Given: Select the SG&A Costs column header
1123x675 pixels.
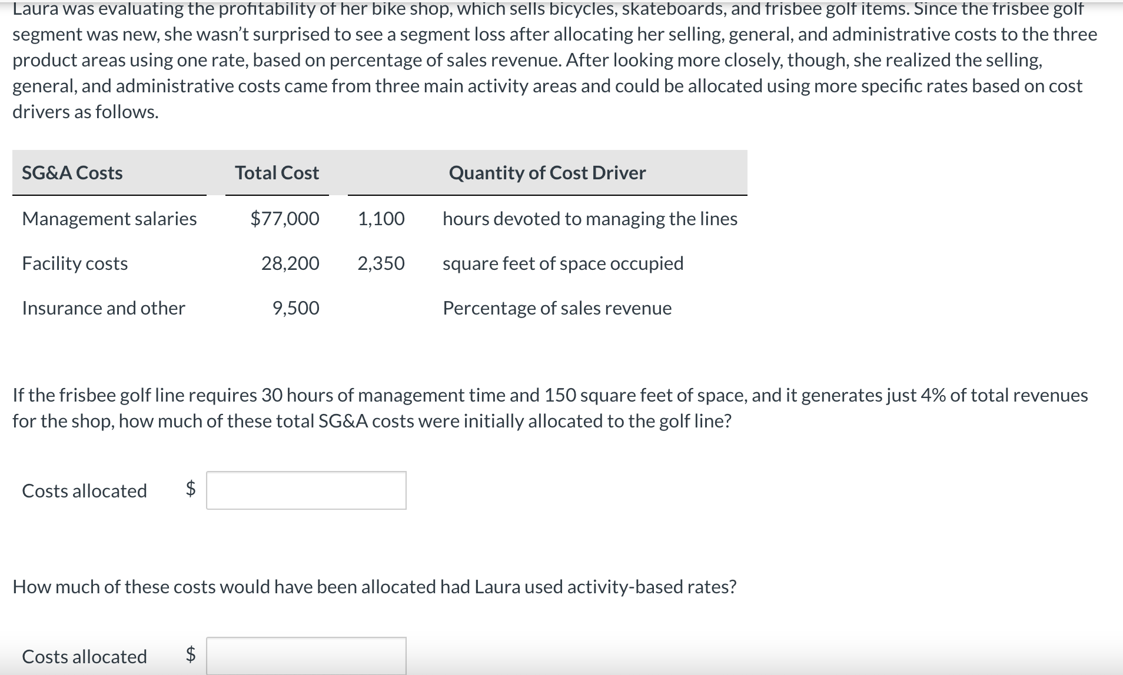Looking at the screenshot, I should point(72,172).
